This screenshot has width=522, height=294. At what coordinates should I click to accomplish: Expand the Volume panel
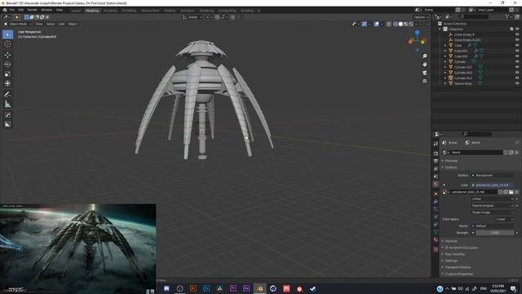[x=451, y=241]
